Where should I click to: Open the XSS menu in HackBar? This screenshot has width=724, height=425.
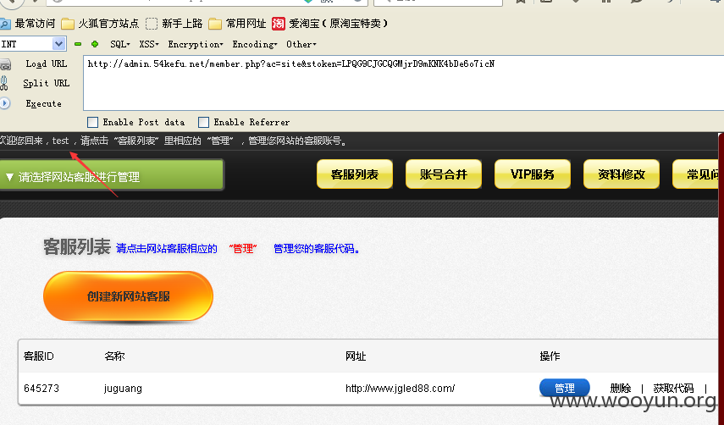click(149, 44)
